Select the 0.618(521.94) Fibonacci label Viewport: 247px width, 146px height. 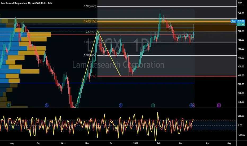tap(90, 21)
